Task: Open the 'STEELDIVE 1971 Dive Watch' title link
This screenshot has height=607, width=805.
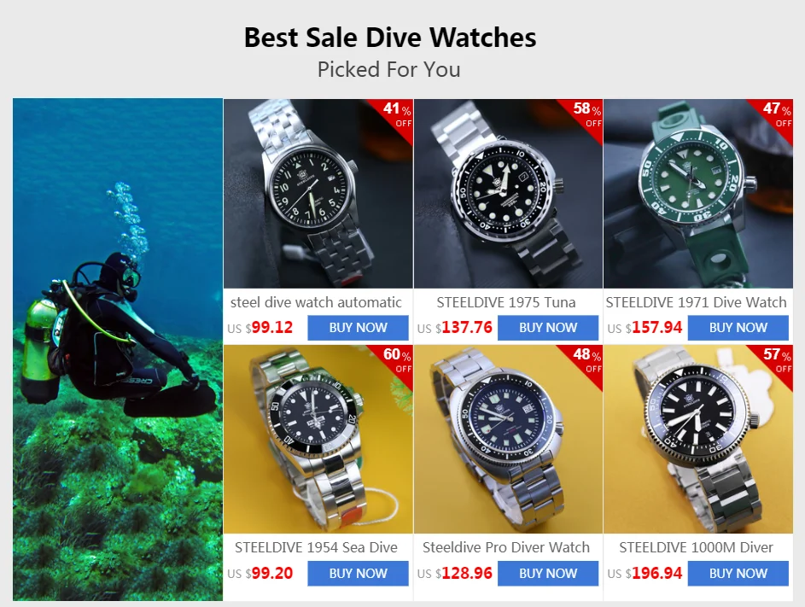Action: 697,302
